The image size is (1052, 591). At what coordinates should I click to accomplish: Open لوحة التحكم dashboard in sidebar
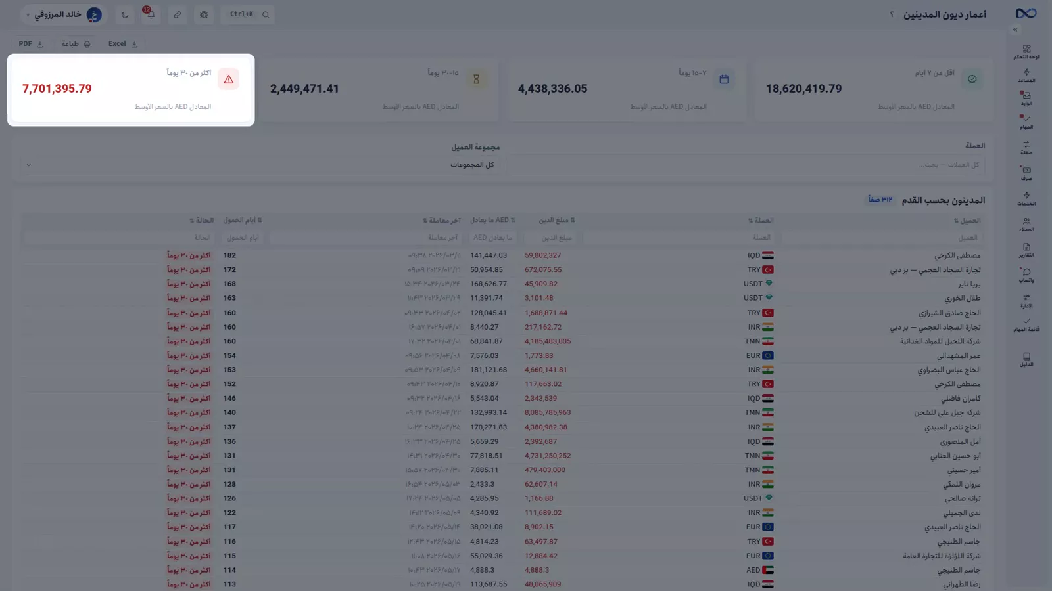pos(1026,53)
